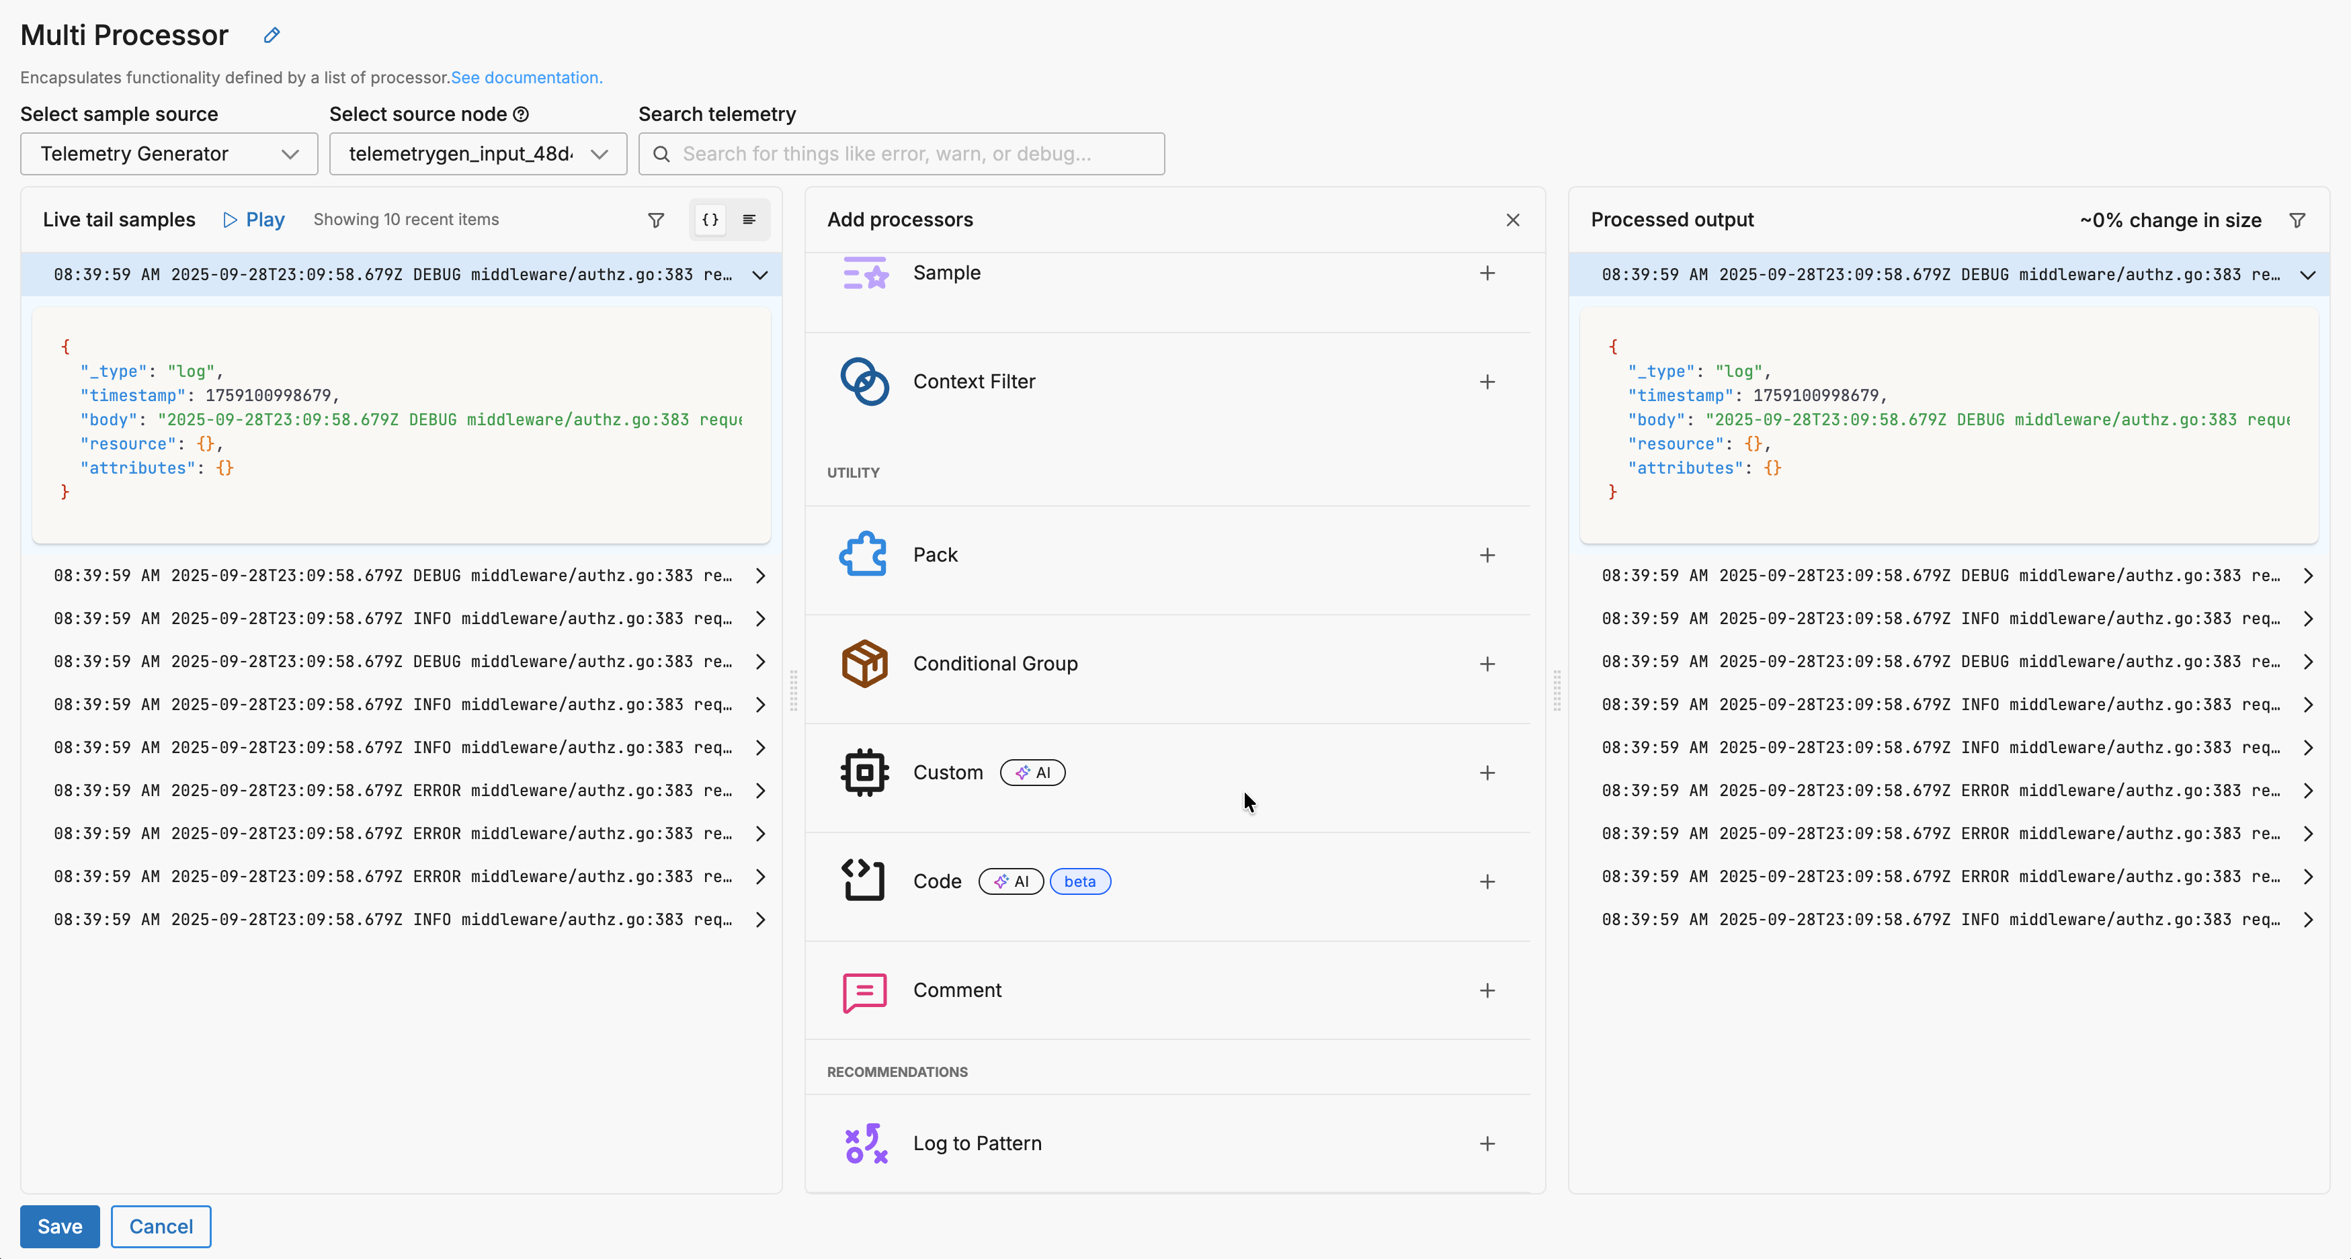Click the Custom processor chip icon
The image size is (2351, 1259).
tap(864, 773)
